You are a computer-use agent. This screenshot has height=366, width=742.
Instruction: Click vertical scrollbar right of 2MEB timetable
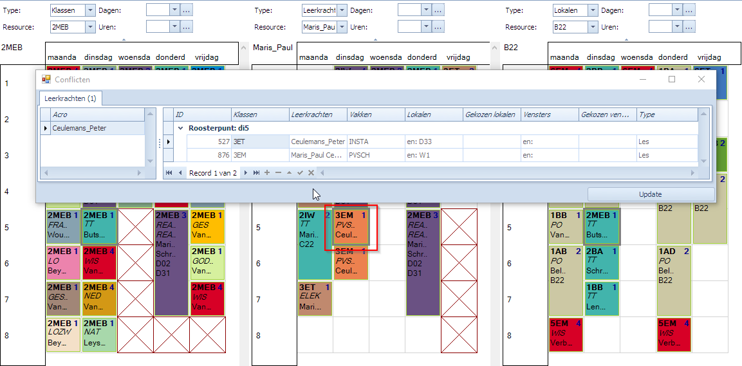[x=244, y=203]
